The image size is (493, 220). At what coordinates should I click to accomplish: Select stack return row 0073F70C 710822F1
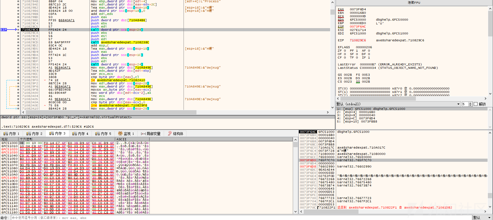coord(393,208)
